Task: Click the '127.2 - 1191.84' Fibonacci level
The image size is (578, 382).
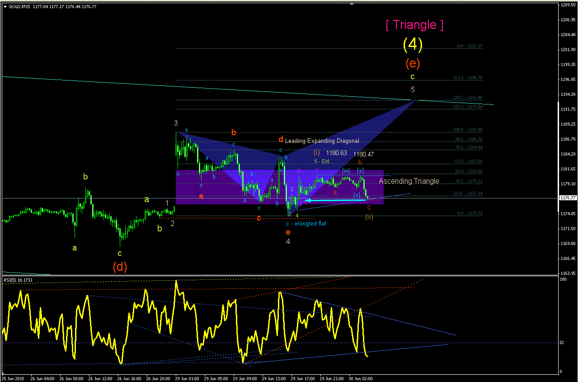Action: click(467, 107)
